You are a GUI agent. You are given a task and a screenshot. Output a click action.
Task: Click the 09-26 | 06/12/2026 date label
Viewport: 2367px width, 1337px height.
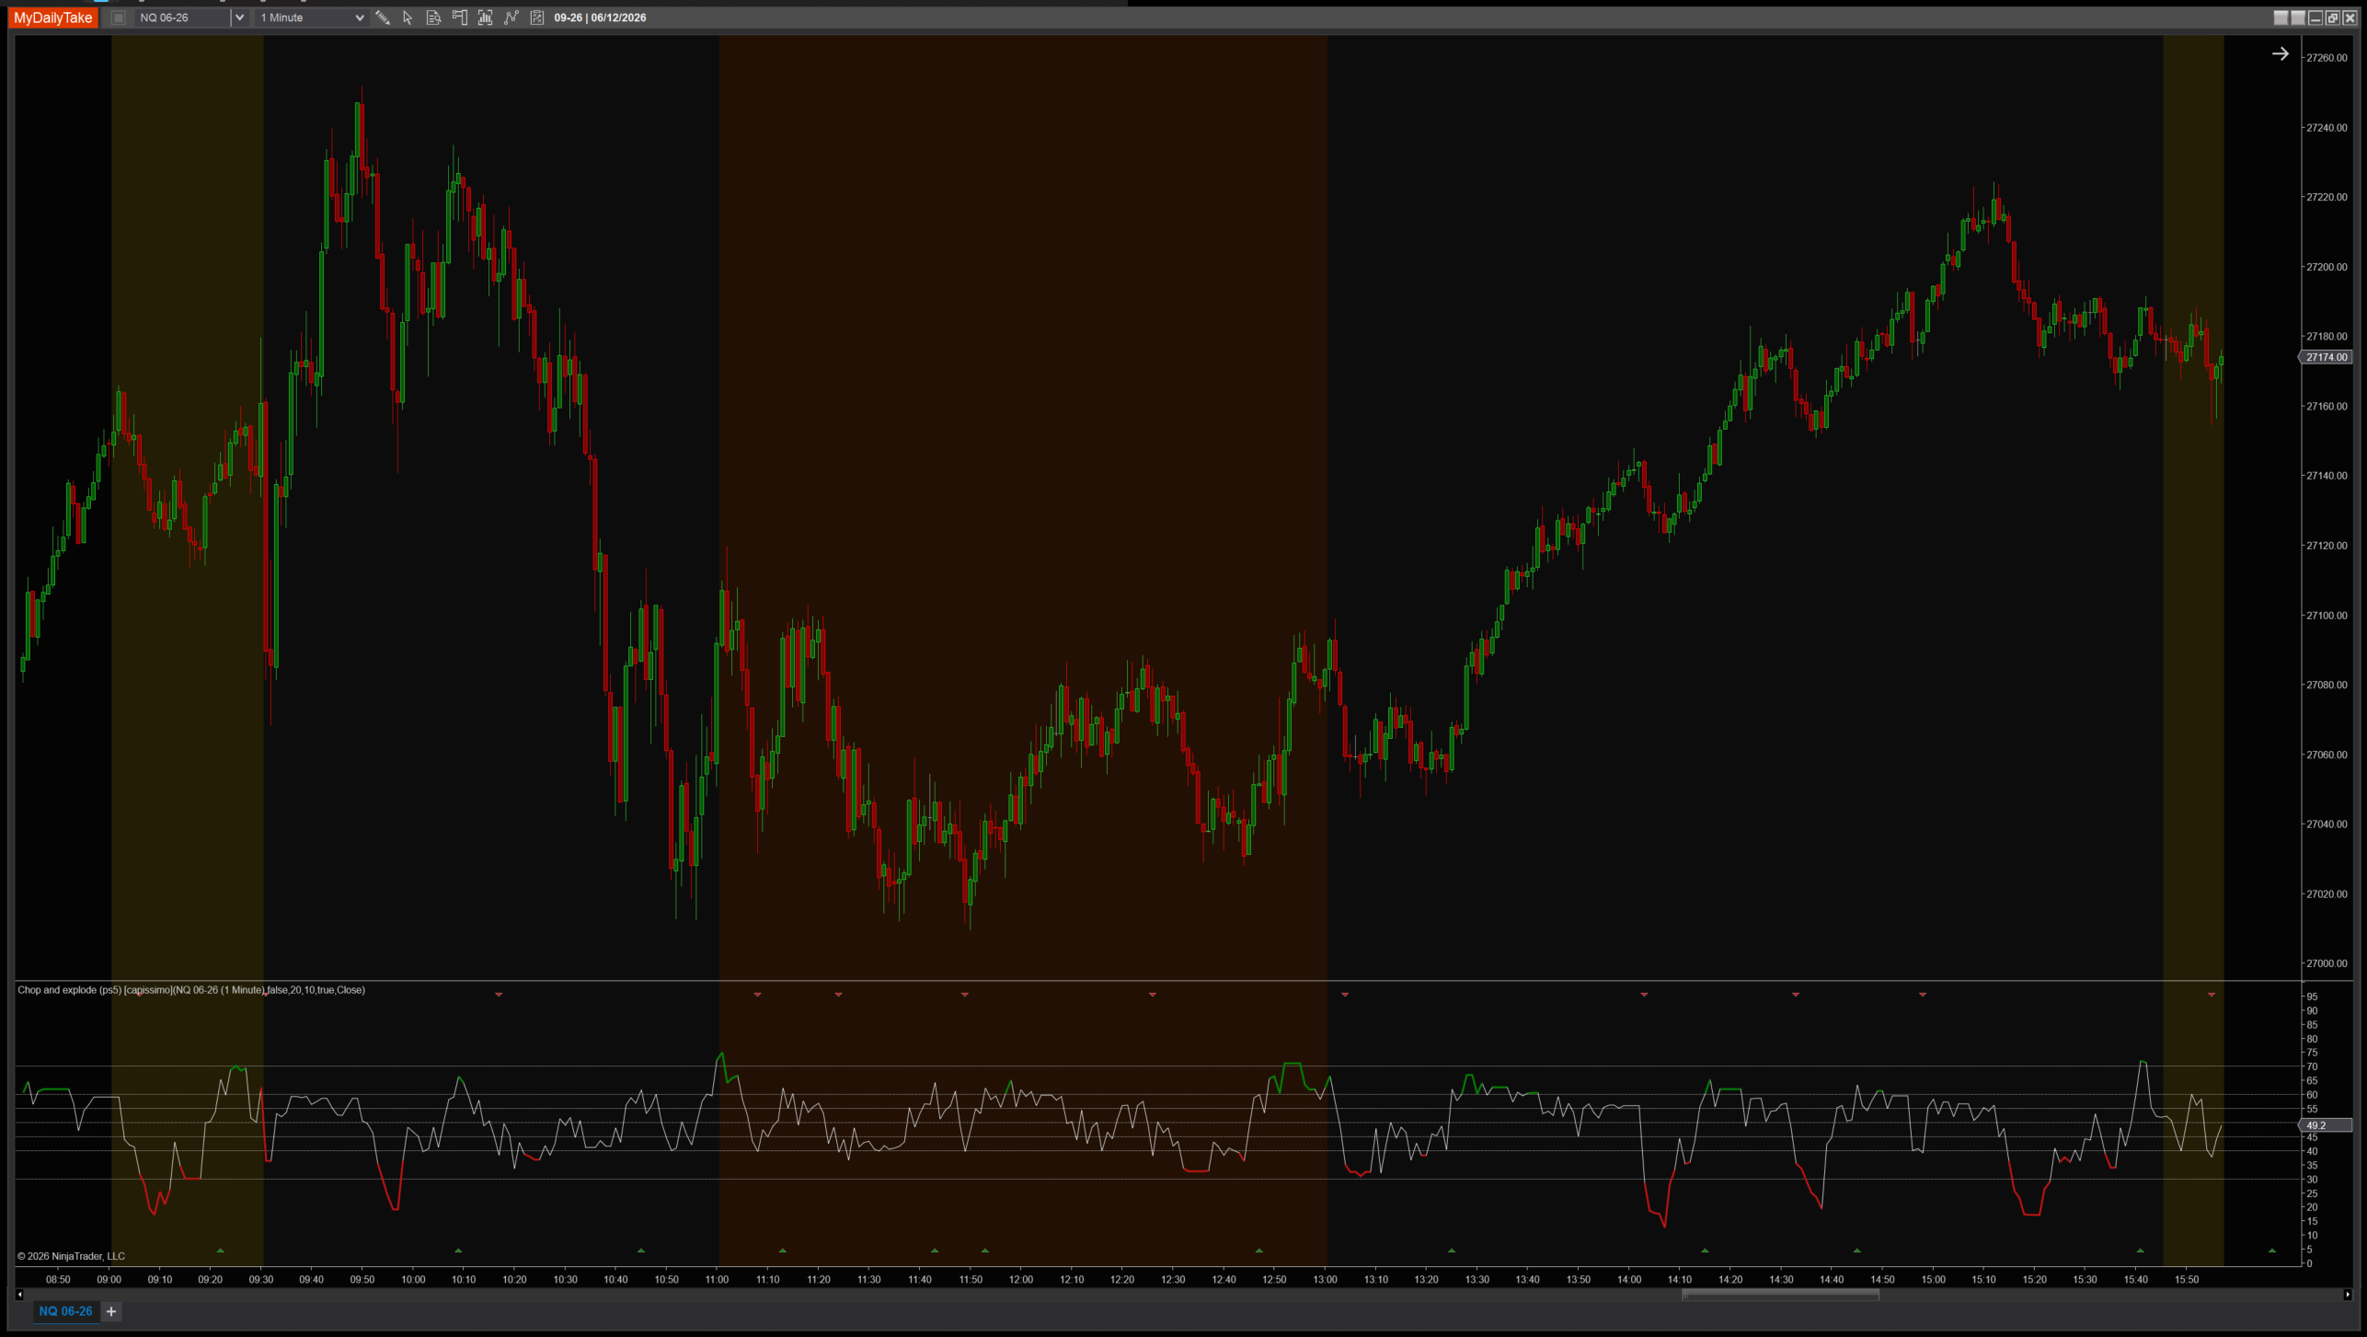point(600,17)
